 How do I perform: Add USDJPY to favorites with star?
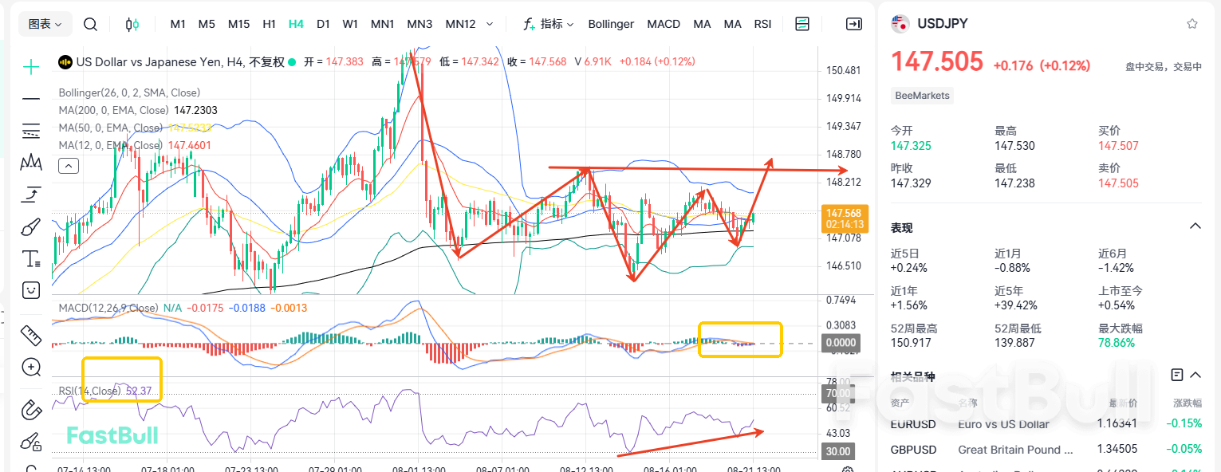coord(1191,24)
